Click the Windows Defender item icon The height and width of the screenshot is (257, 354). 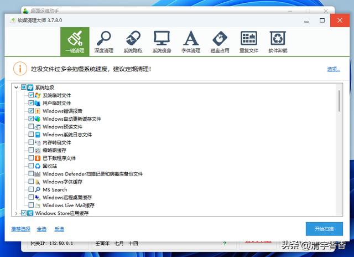pos(38,174)
